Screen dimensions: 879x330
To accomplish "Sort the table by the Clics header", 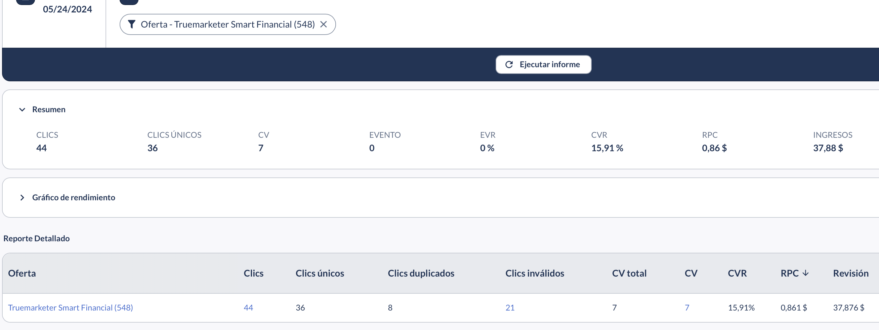I will tap(253, 273).
